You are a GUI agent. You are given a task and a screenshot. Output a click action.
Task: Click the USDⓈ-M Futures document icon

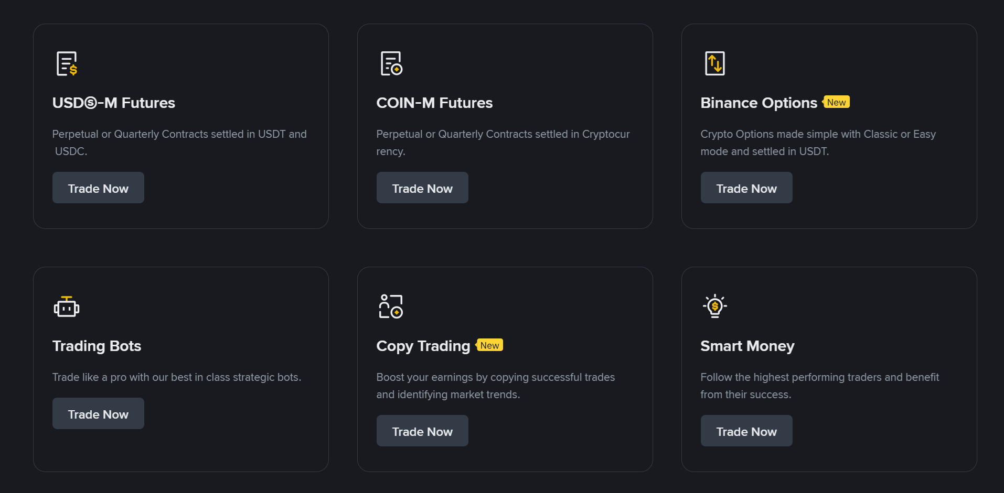click(x=66, y=63)
